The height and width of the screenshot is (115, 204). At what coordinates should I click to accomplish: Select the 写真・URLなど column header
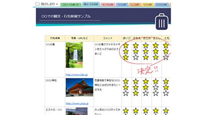(x=79, y=38)
